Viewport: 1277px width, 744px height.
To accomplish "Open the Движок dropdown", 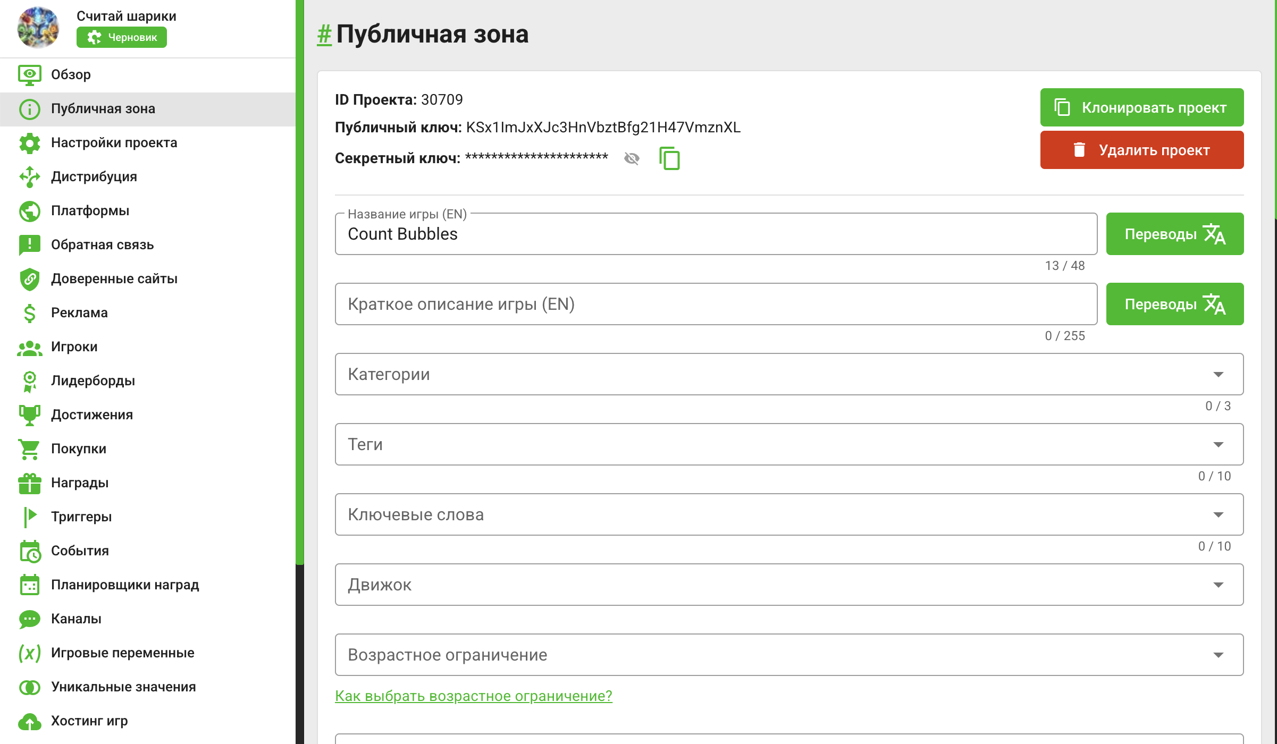I will (x=789, y=585).
